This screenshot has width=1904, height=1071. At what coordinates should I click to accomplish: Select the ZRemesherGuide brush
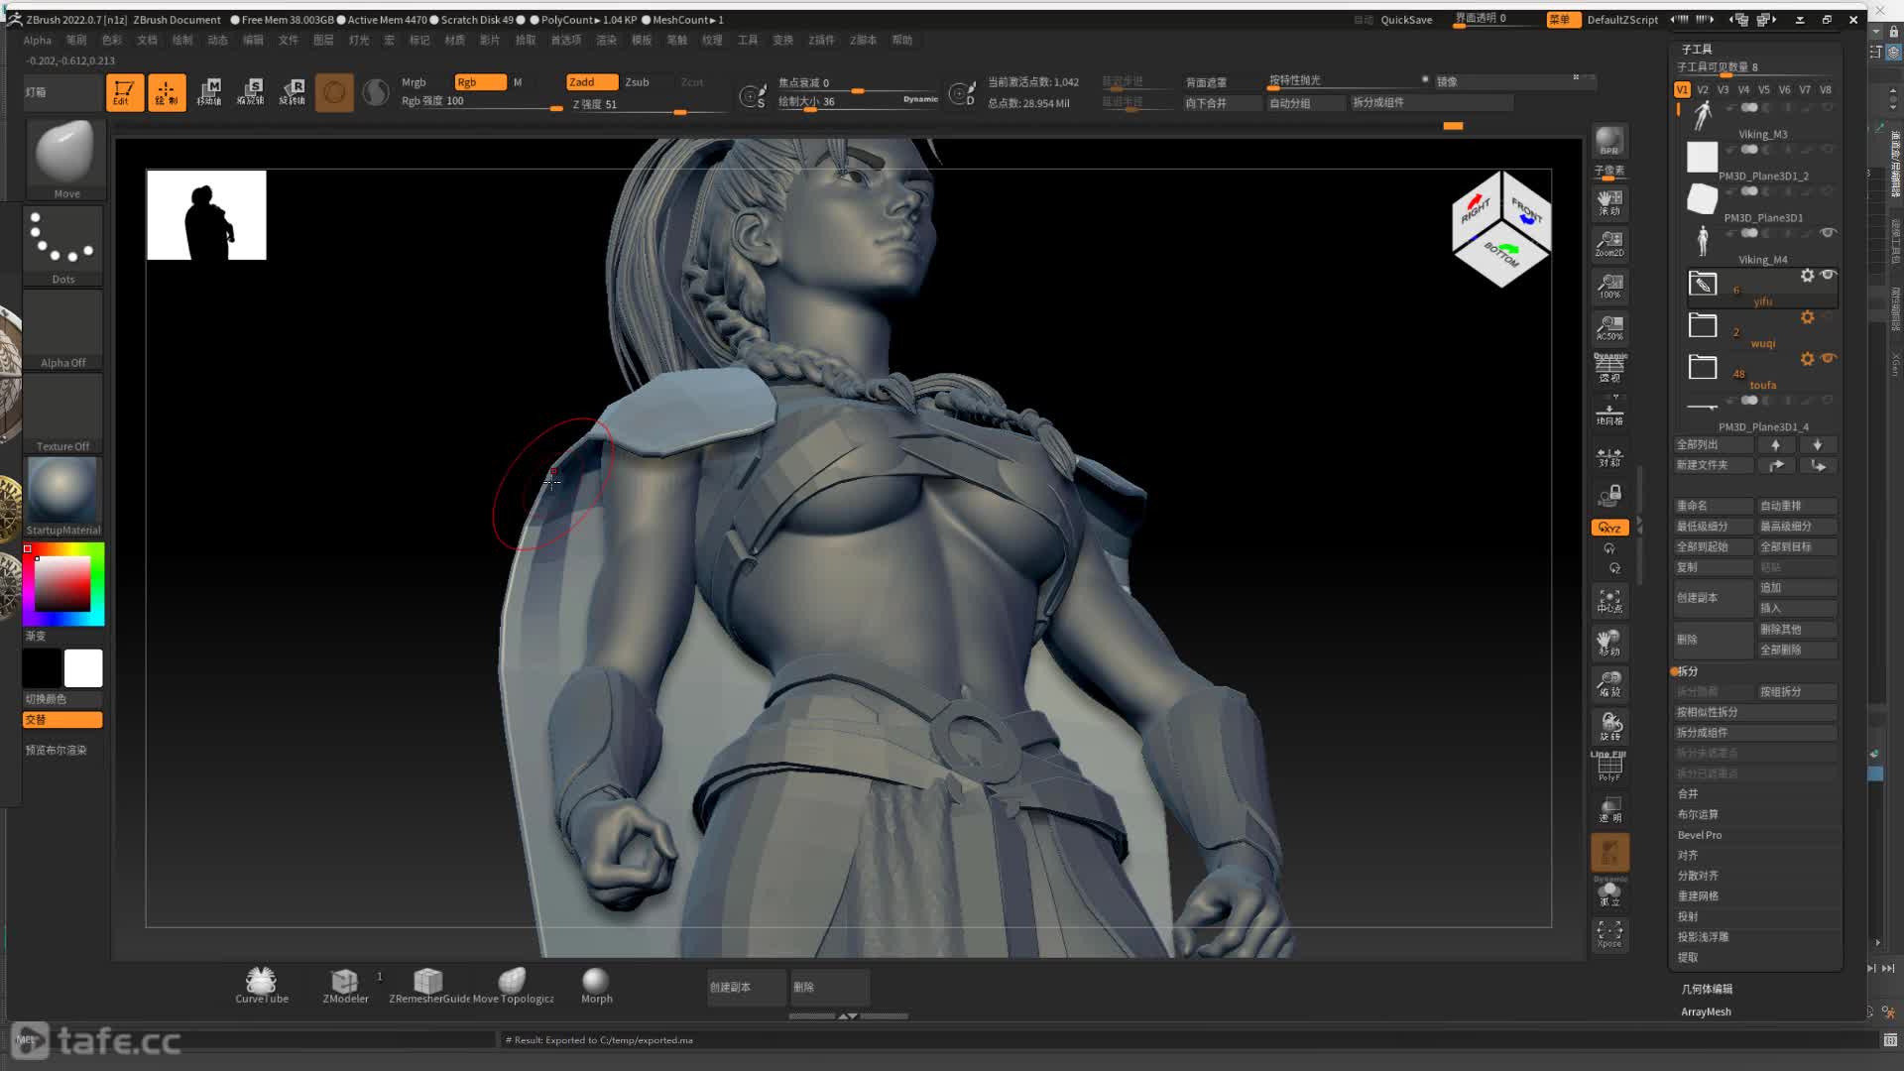[x=428, y=986]
